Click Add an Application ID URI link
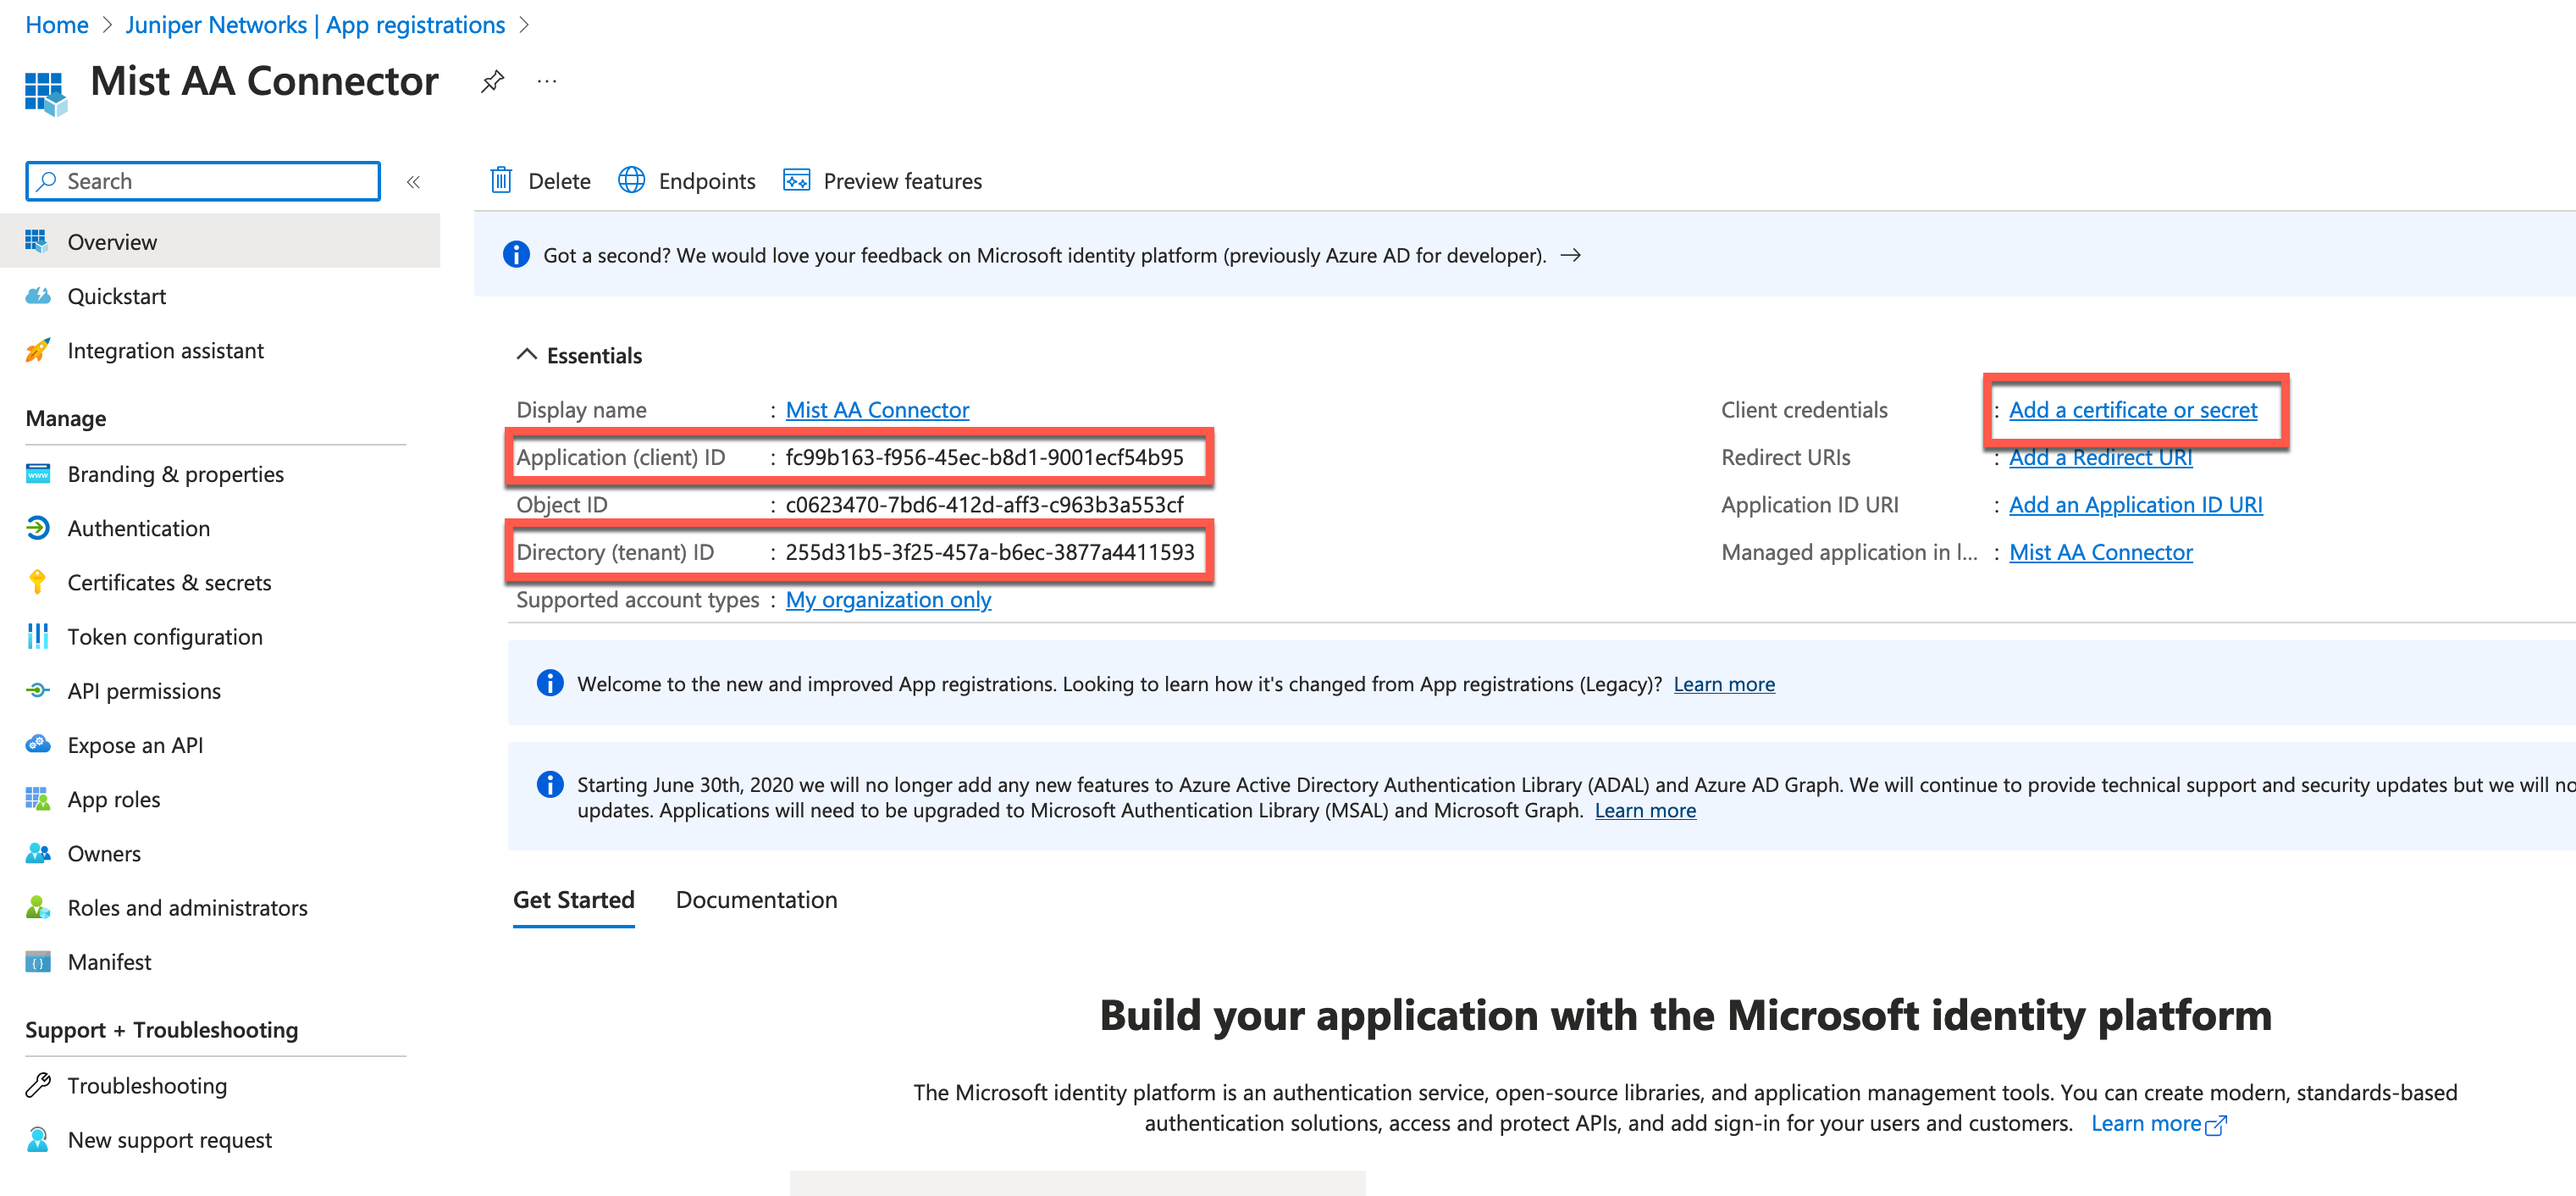 pos(2135,504)
